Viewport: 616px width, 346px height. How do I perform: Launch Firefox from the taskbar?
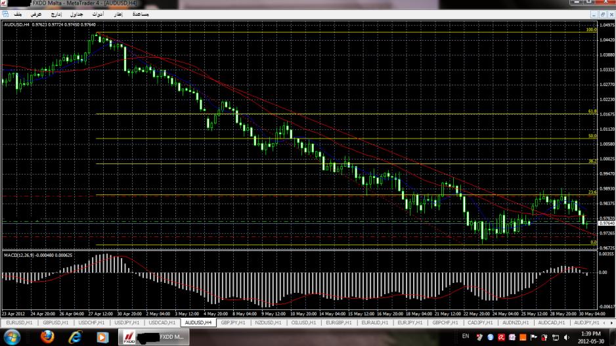[x=46, y=337]
